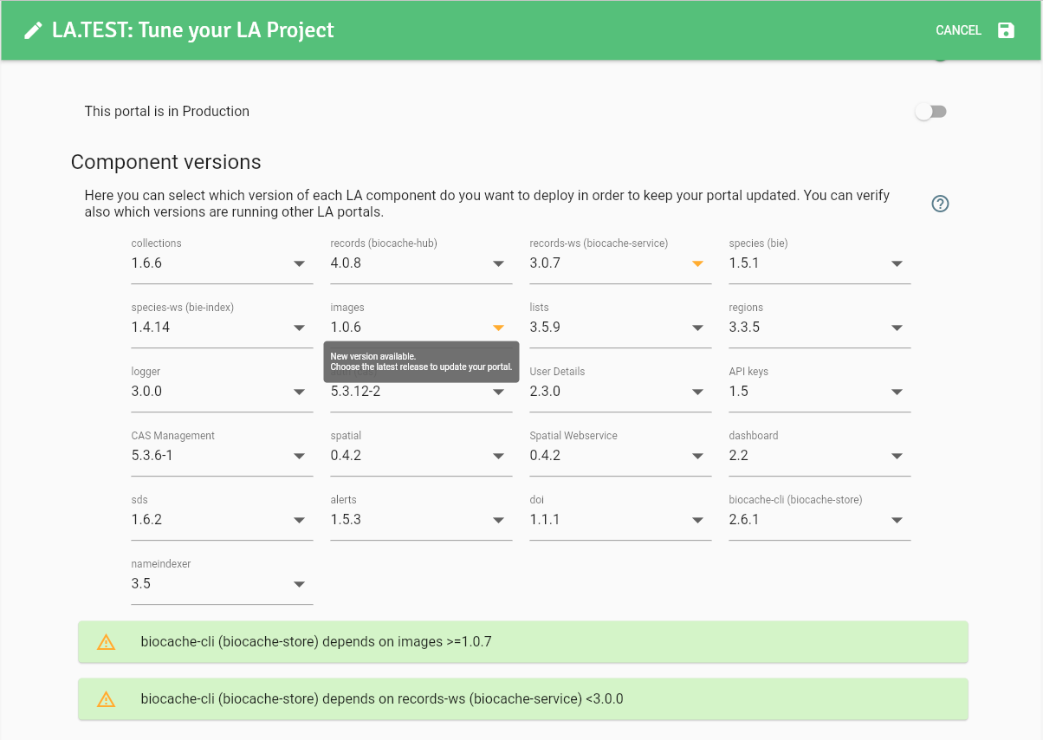Click the images dependency warning message
This screenshot has height=740, width=1043.
click(x=316, y=642)
